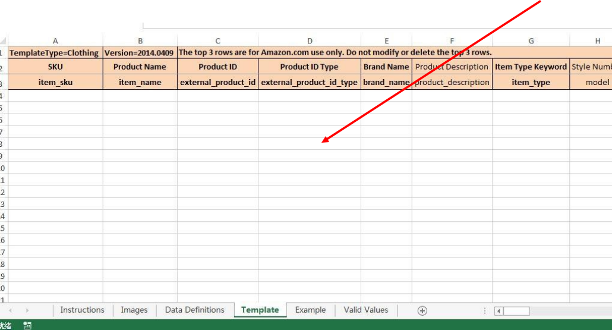Open the Data Definitions sheet tab

tap(194, 310)
